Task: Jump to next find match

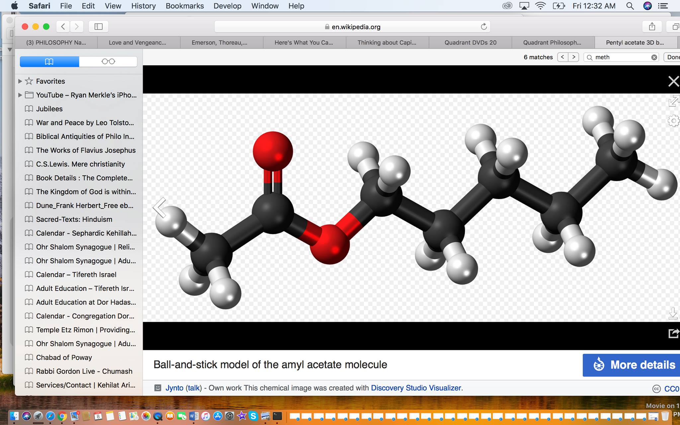Action: tap(573, 57)
